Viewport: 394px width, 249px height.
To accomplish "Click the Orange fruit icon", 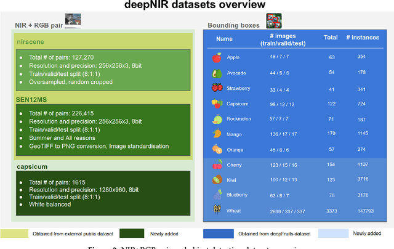I will point(217,149).
